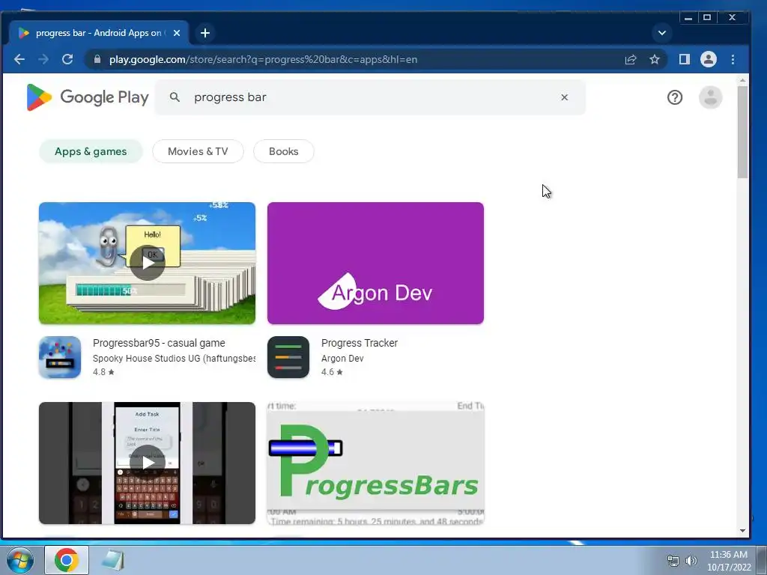Click the share page icon in address bar
767x575 pixels.
click(631, 60)
